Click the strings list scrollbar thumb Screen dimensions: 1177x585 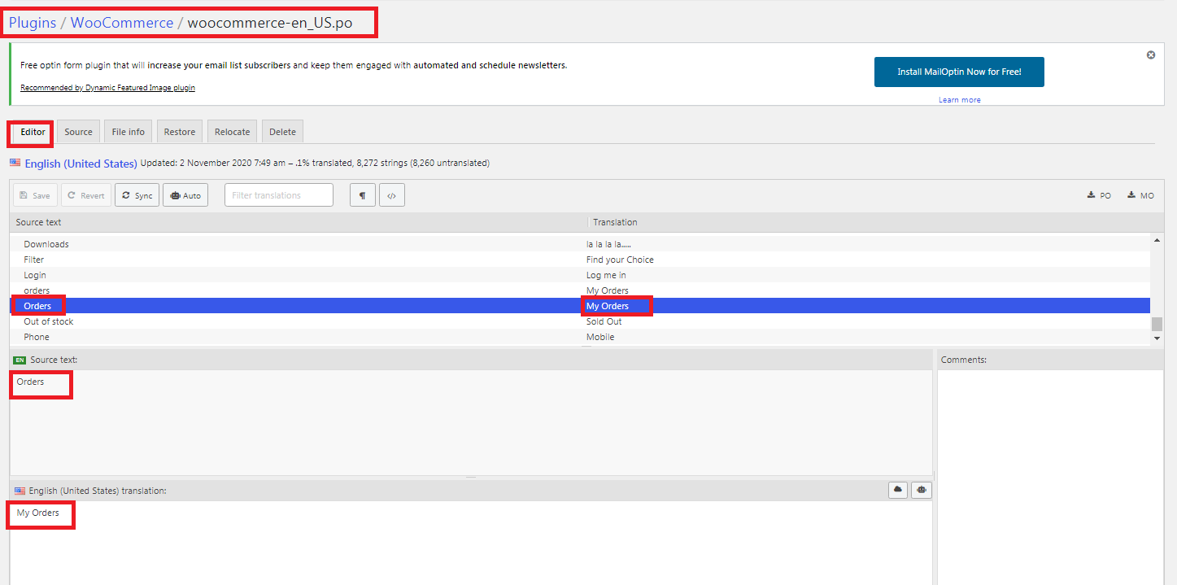point(1157,323)
